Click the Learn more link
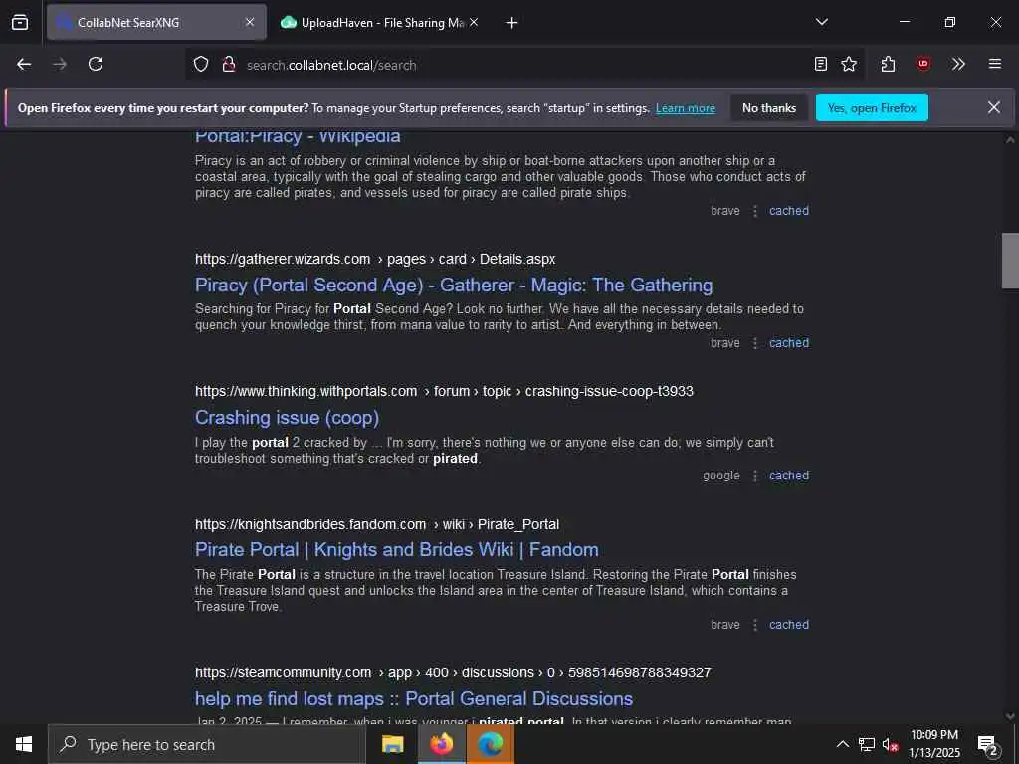Screen dimensions: 1019x764 685,108
